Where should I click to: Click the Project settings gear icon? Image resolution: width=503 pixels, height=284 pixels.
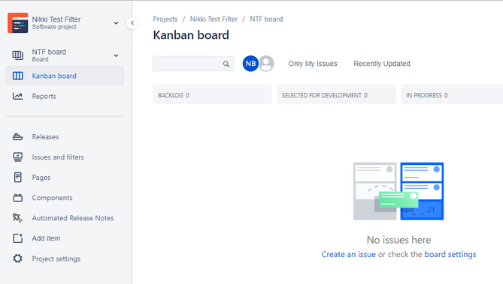click(x=17, y=259)
